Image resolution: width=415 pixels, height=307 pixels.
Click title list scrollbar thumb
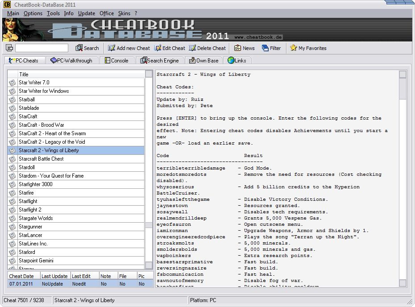[x=149, y=225]
